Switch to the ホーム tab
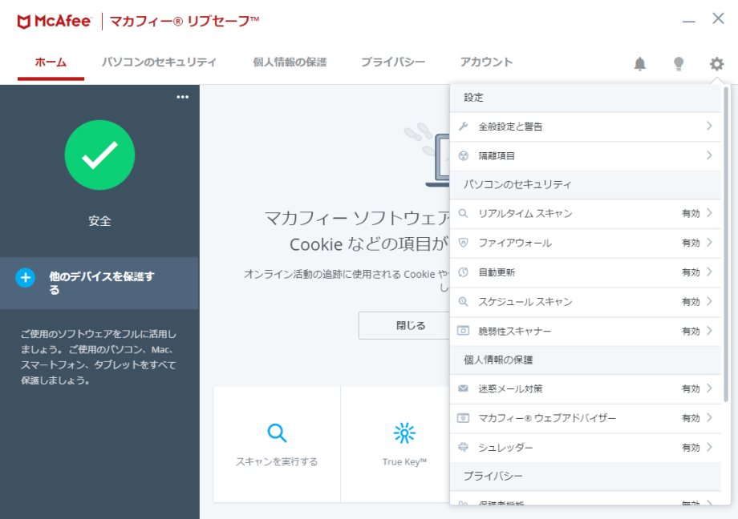 click(x=51, y=62)
